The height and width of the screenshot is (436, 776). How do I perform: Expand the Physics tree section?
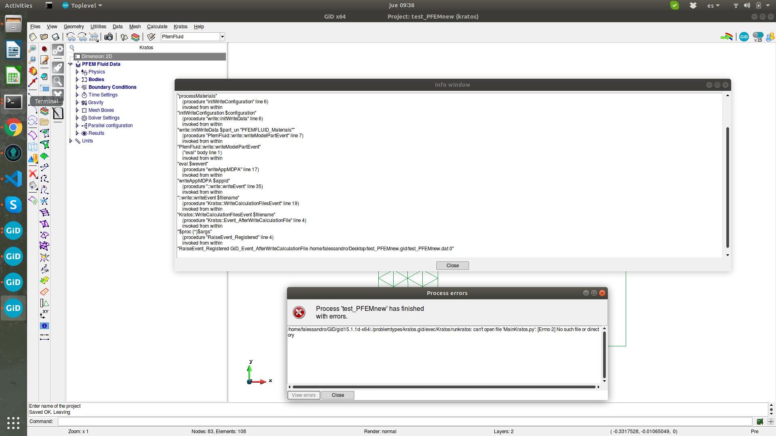point(77,72)
